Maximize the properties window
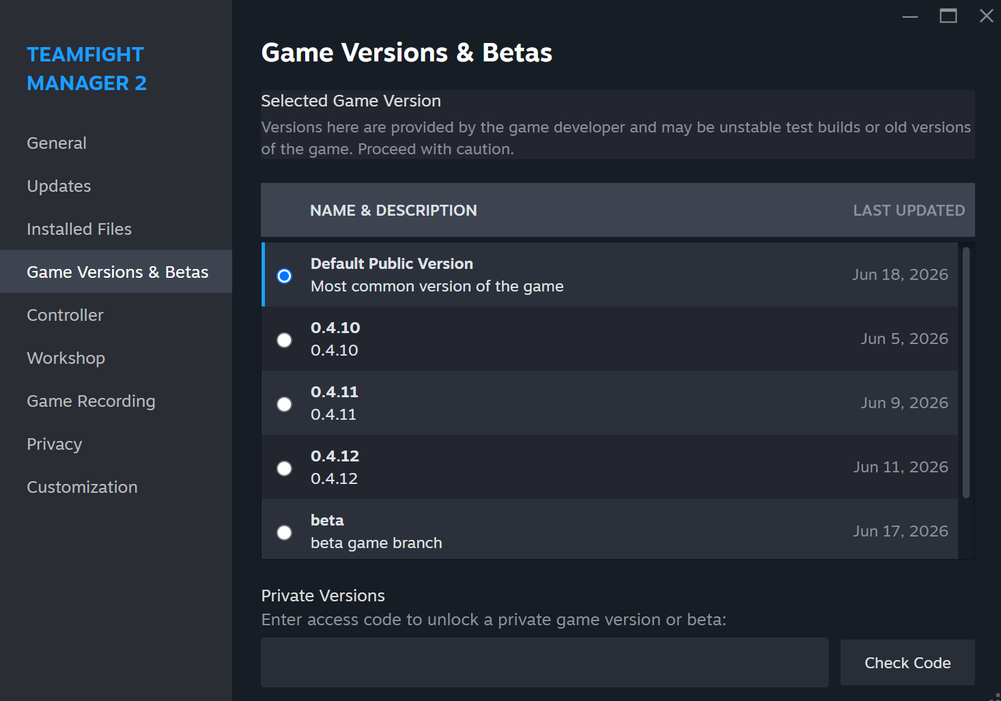 (948, 16)
